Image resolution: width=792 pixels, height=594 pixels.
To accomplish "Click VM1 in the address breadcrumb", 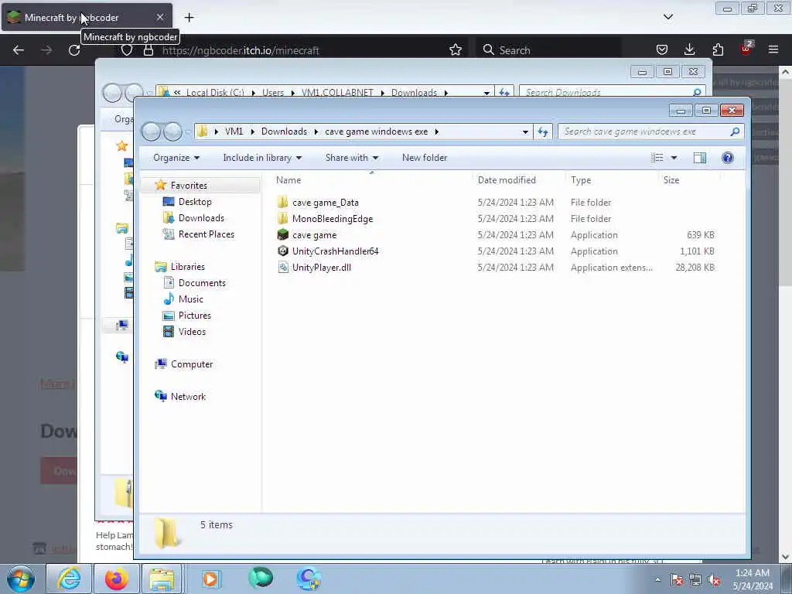I will (x=234, y=131).
